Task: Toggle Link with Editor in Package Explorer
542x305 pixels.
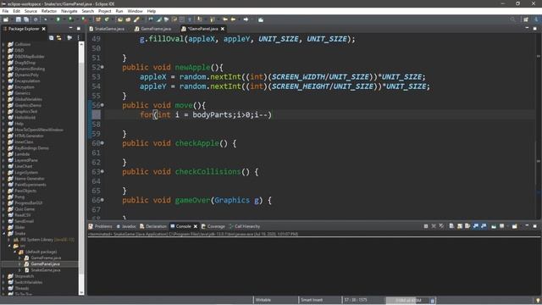Action: pos(58,37)
